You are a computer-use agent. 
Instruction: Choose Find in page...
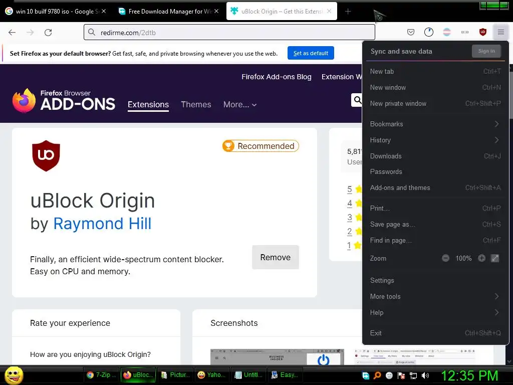(x=435, y=240)
